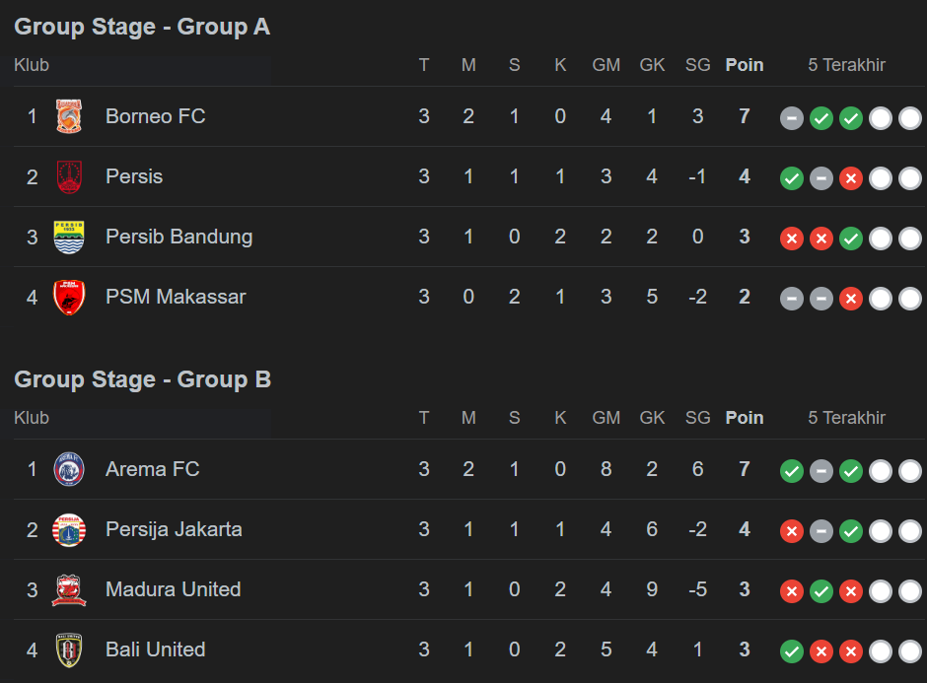The height and width of the screenshot is (683, 927).
Task: Click the Persib Bandung club logo
Action: click(69, 237)
